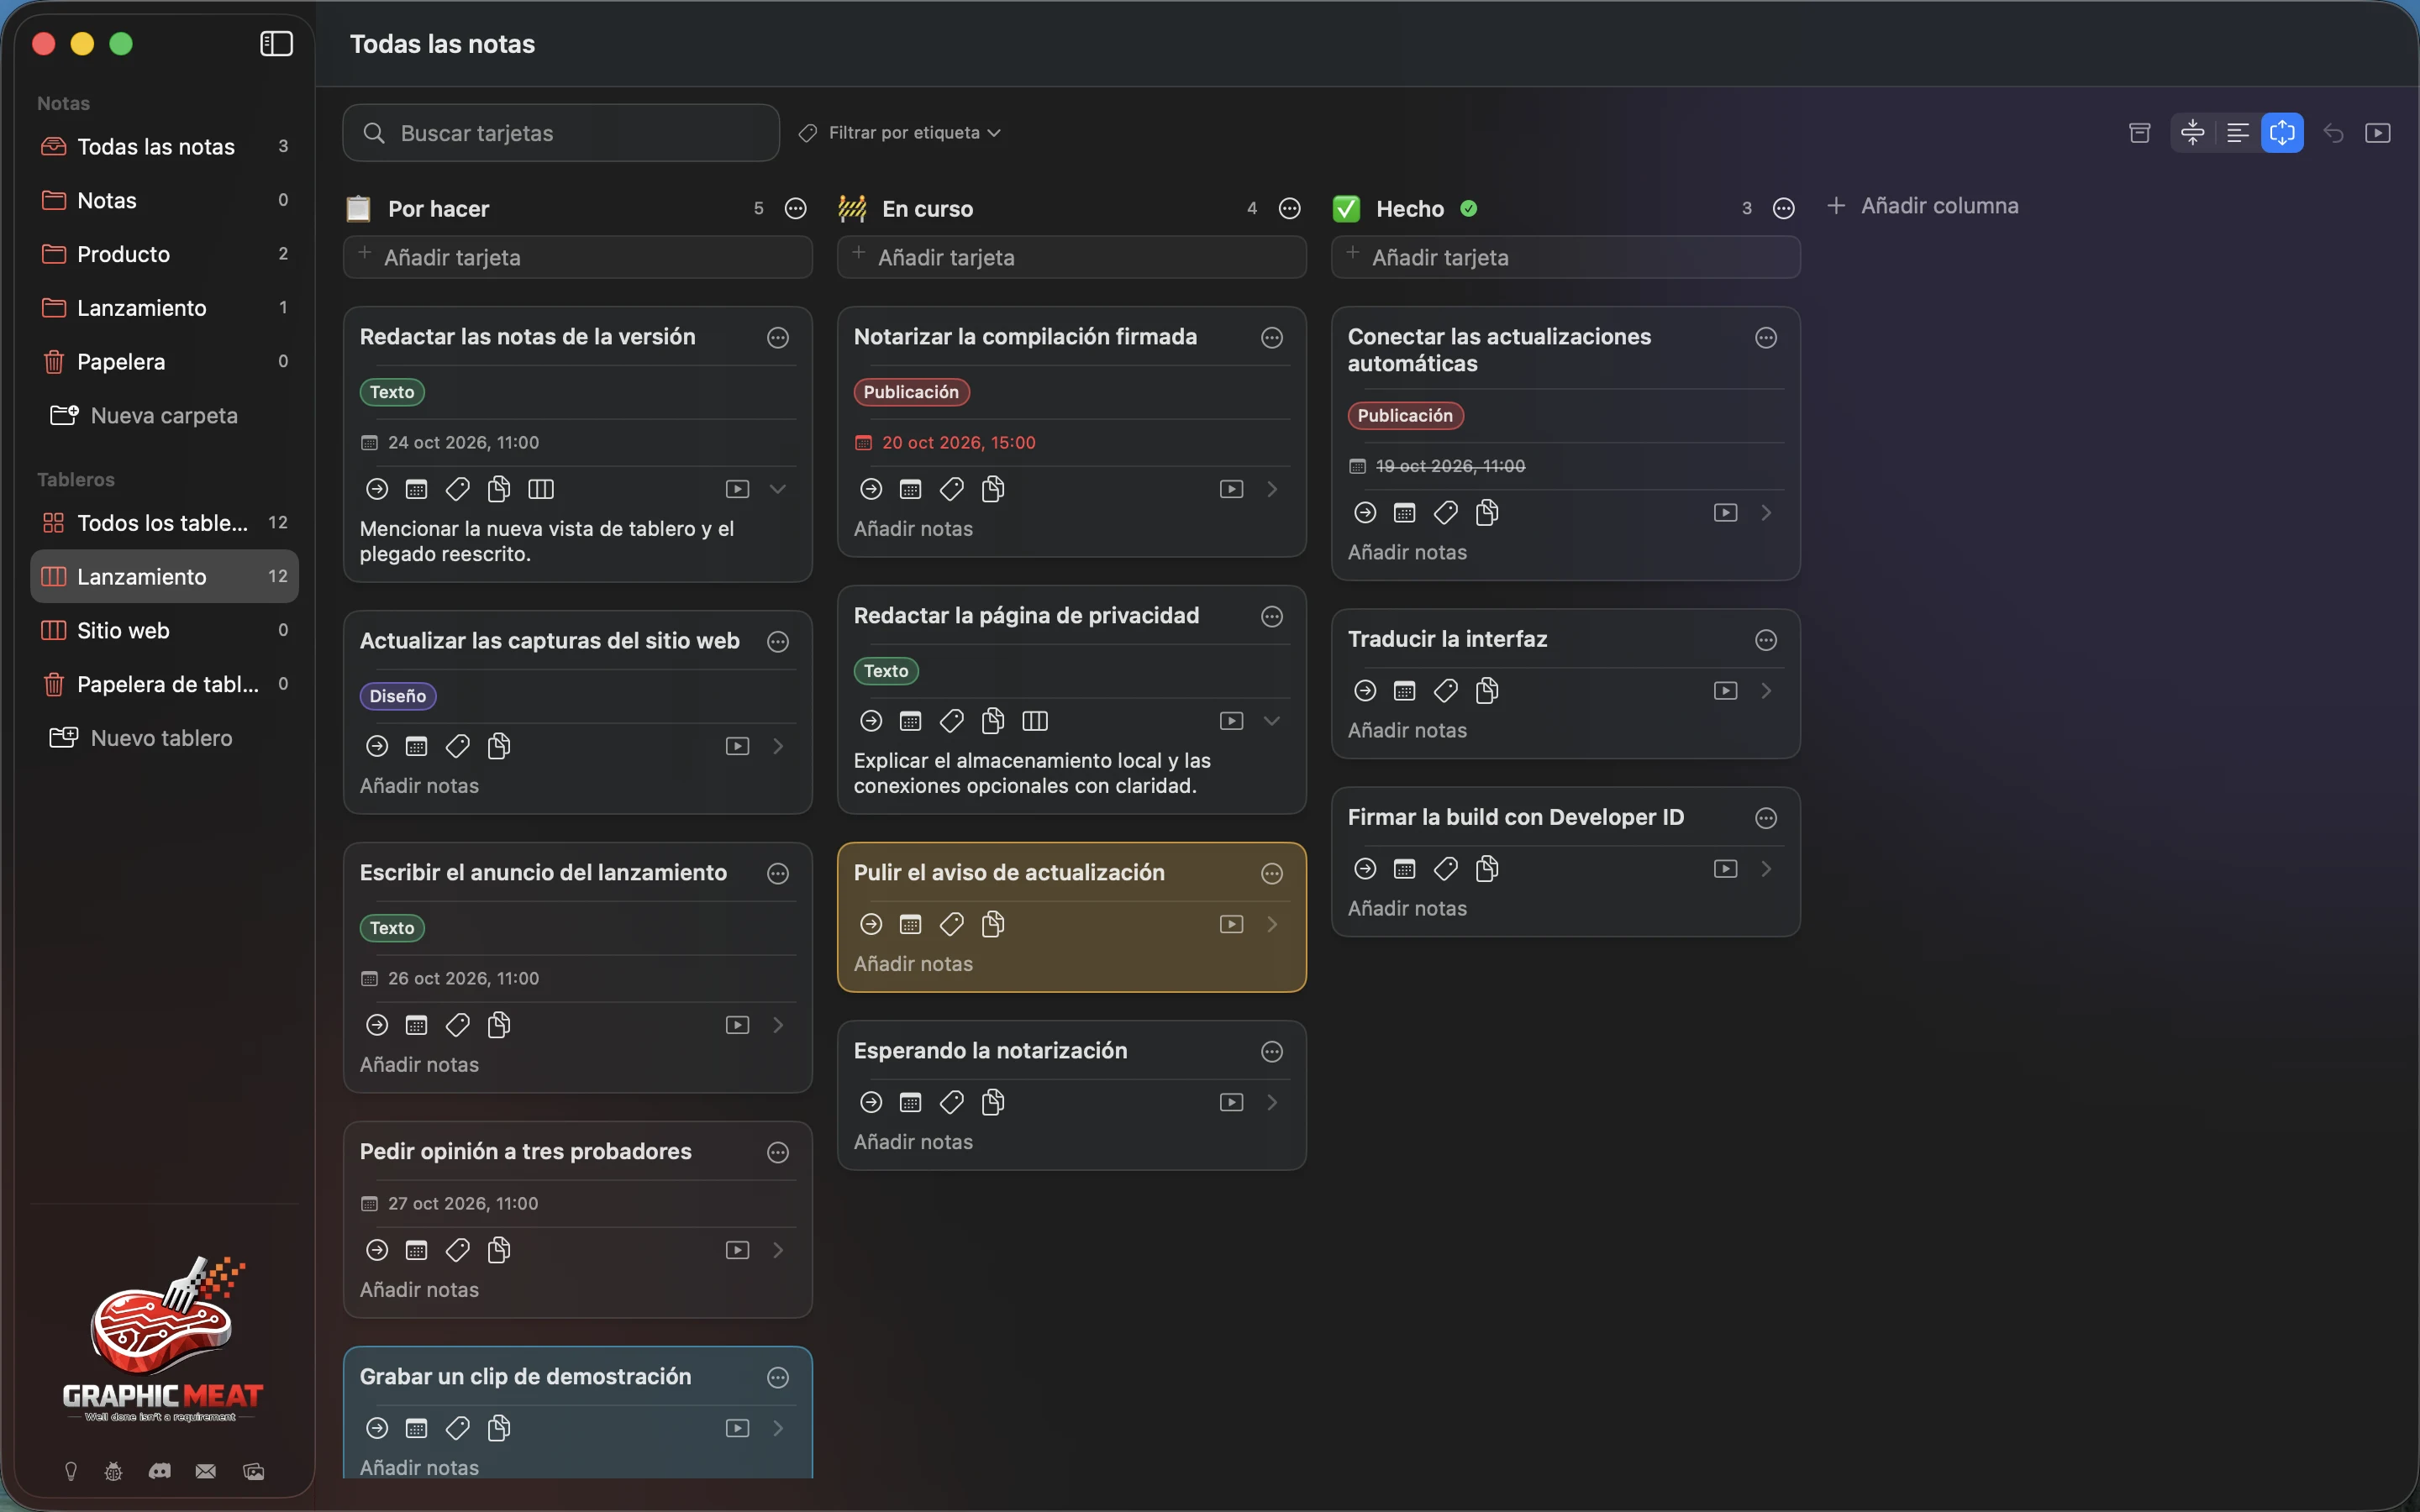This screenshot has width=2420, height=1512.
Task: Open options menu for Hecho column
Action: (x=1784, y=209)
